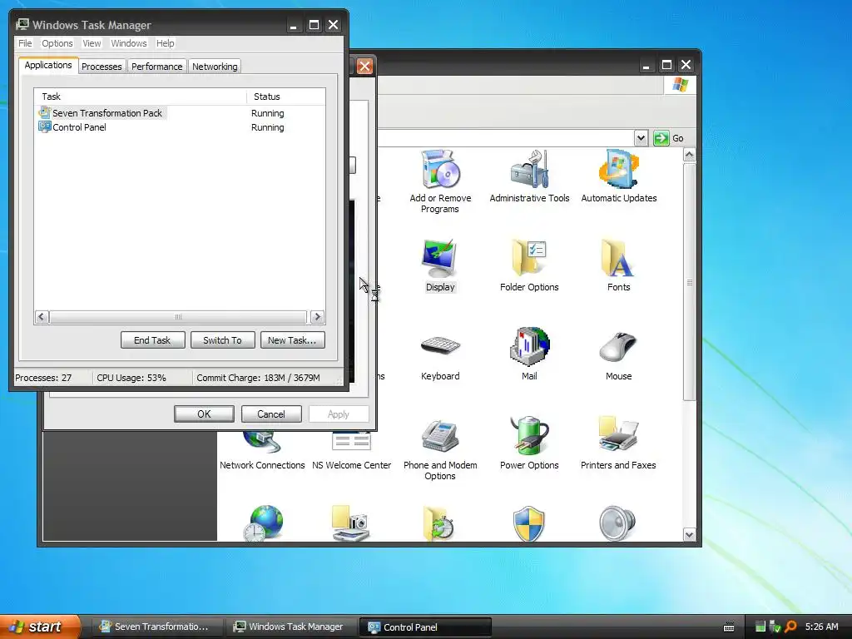Open Folder Options icon
Viewport: 852px width, 639px height.
[529, 258]
